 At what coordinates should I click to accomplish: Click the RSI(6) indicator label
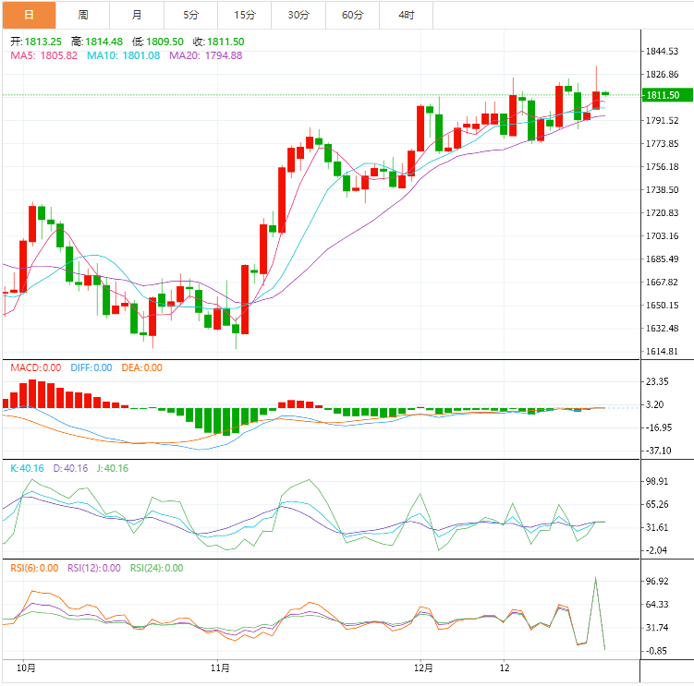tap(34, 568)
